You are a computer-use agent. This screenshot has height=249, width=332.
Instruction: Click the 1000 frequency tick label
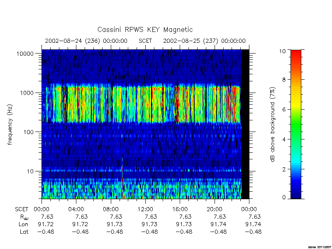coord(27,93)
